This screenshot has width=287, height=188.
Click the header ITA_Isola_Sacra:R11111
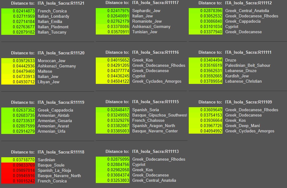click(x=248, y=52)
